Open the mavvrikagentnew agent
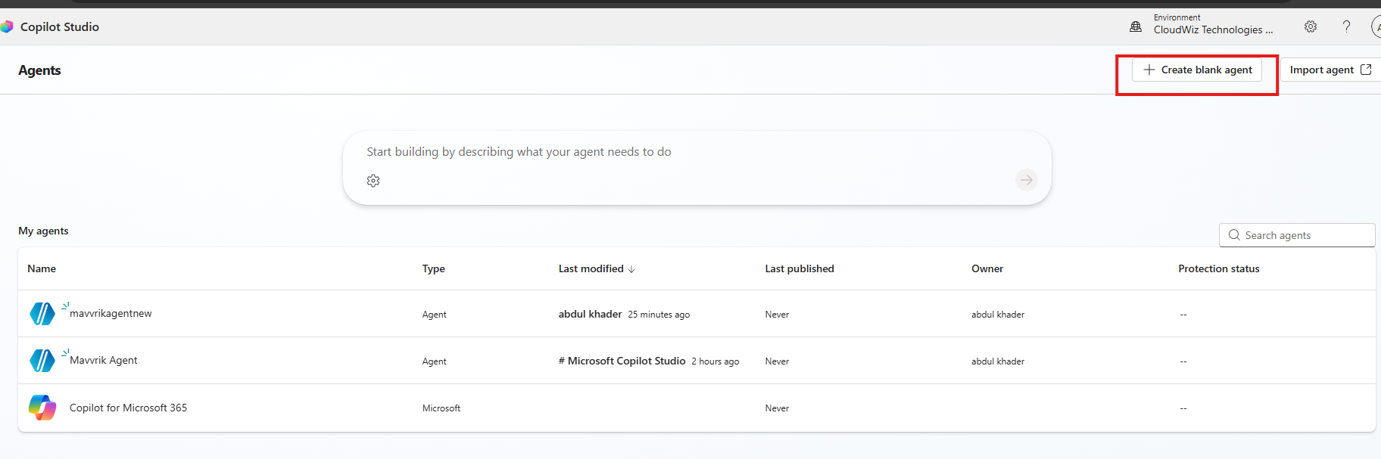Screen dimensions: 1381x459 tap(111, 313)
